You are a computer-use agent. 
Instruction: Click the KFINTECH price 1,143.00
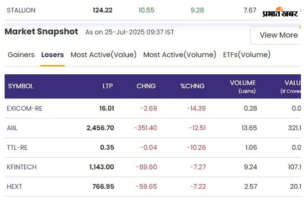101,167
